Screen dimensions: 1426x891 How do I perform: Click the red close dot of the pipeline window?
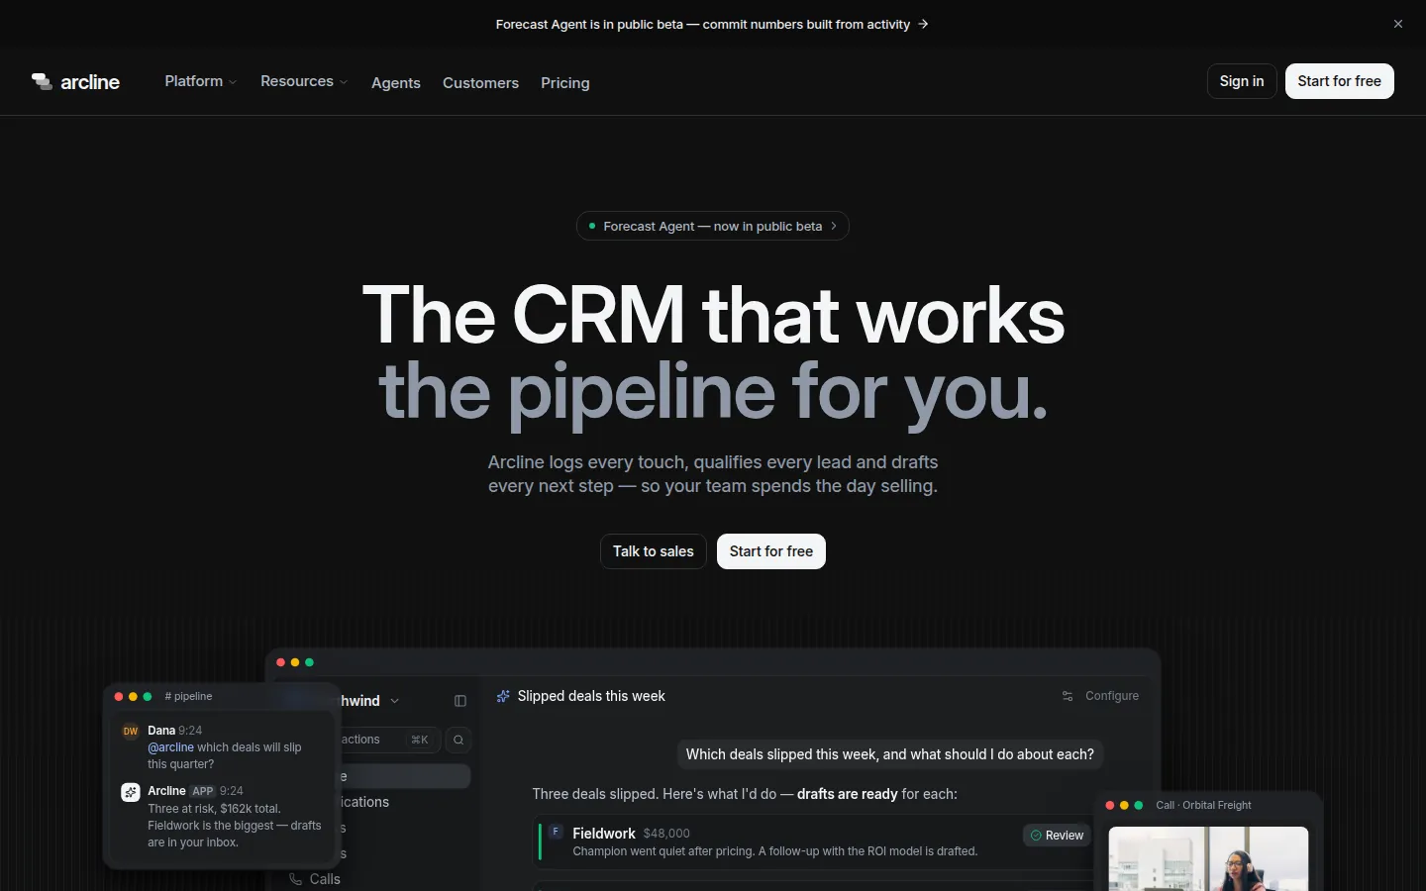[119, 697]
